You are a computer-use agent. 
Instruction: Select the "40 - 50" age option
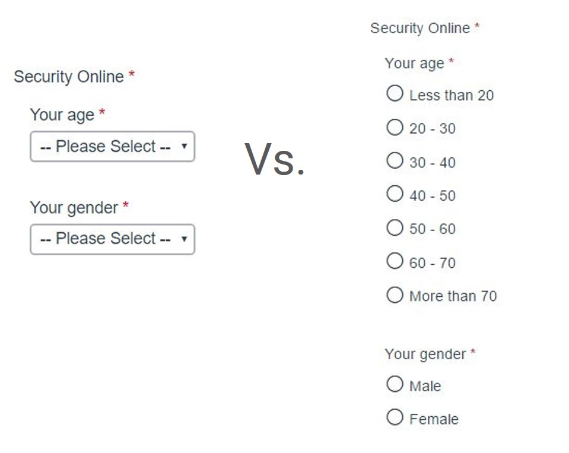(x=395, y=194)
